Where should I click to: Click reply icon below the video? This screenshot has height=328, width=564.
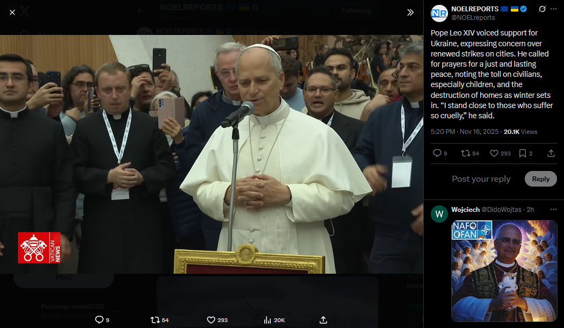(99, 320)
